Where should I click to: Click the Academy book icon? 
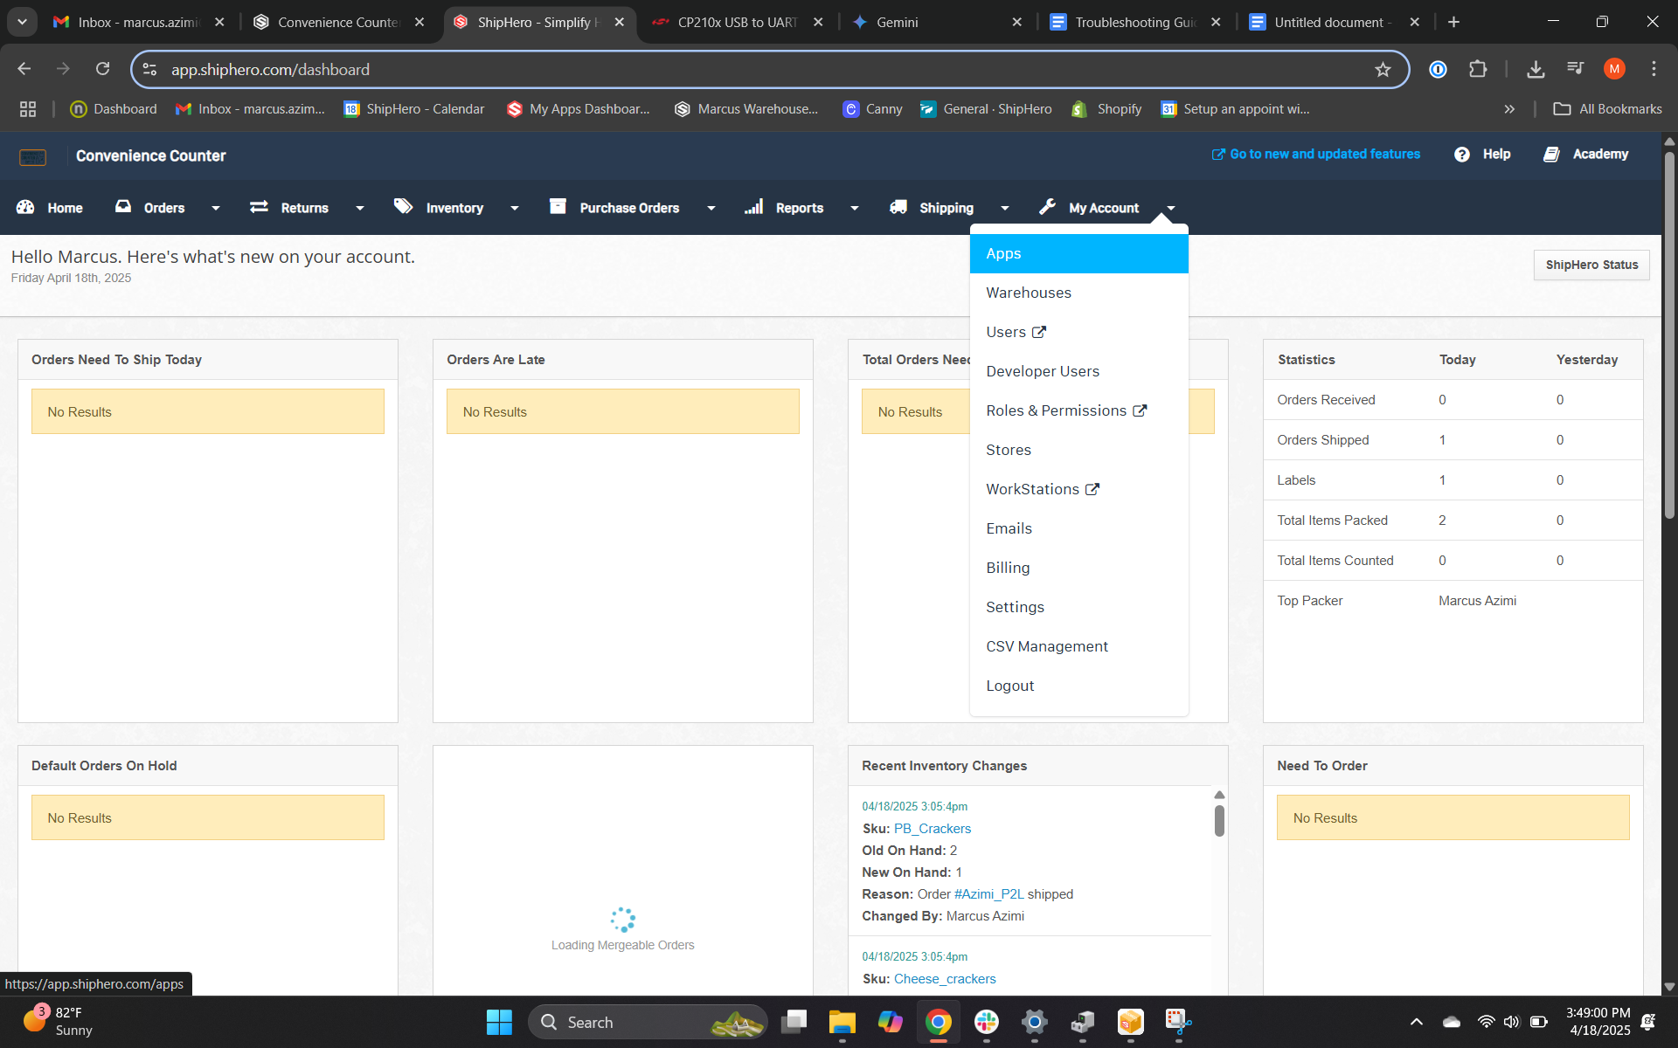tap(1551, 155)
